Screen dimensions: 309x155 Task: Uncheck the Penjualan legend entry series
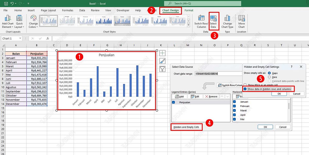[174, 102]
